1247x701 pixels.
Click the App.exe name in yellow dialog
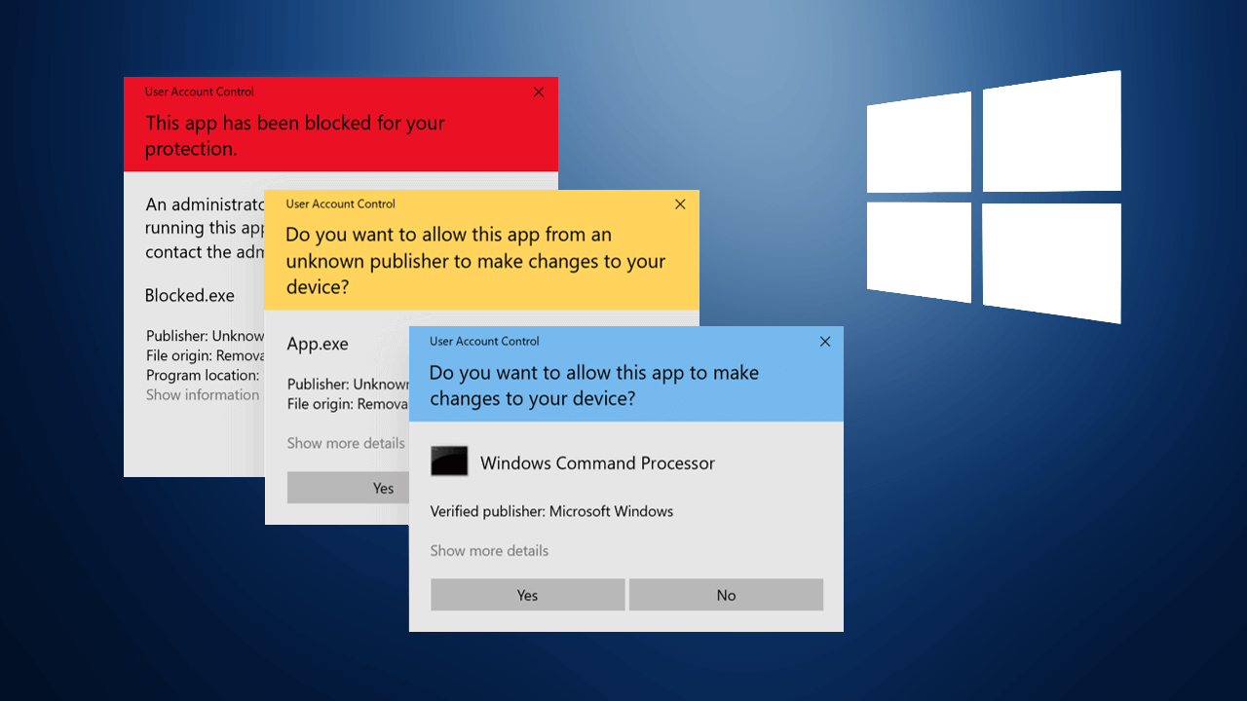coord(318,344)
